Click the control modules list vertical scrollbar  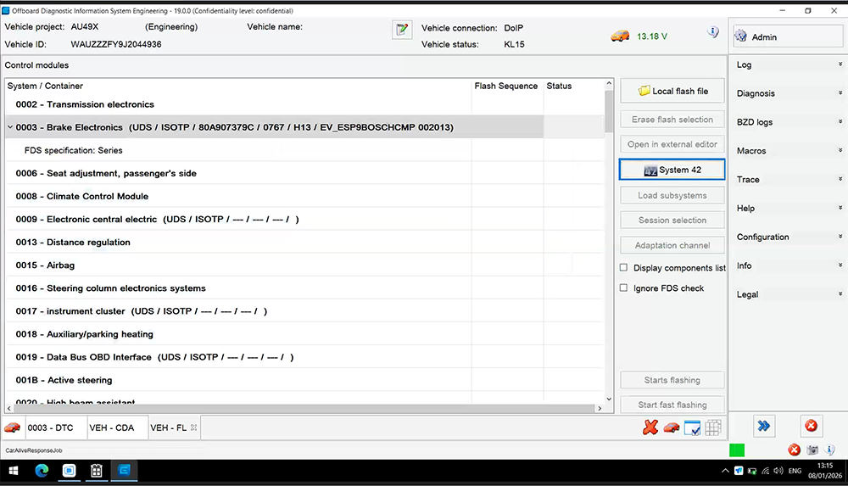click(609, 254)
